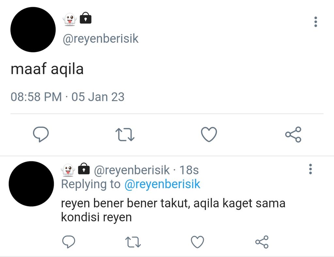Reply to the "maaf aqila" tweet

[41, 134]
